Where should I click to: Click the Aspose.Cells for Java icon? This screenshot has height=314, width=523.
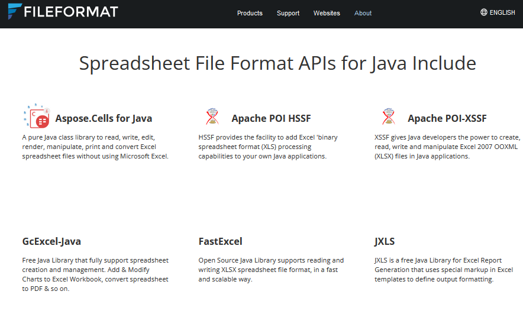pyautogui.click(x=36, y=116)
